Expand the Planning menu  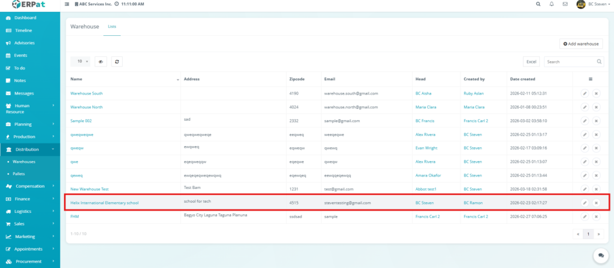point(30,124)
